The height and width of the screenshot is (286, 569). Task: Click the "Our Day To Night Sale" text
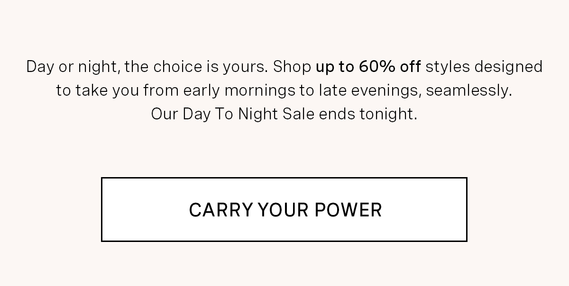[232, 114]
